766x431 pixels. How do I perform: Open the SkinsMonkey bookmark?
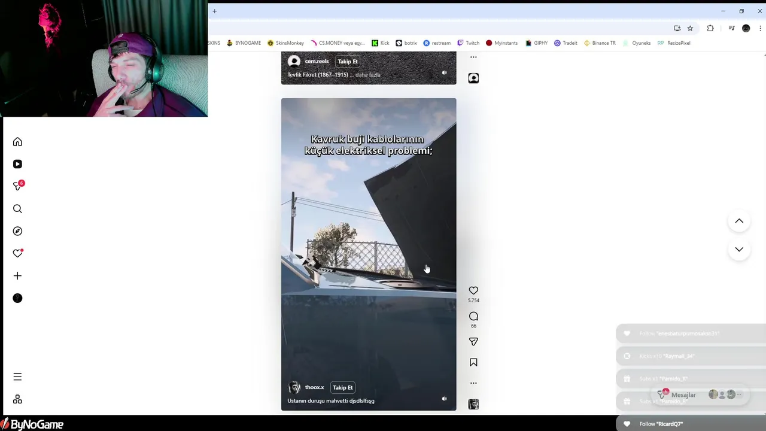click(x=286, y=43)
